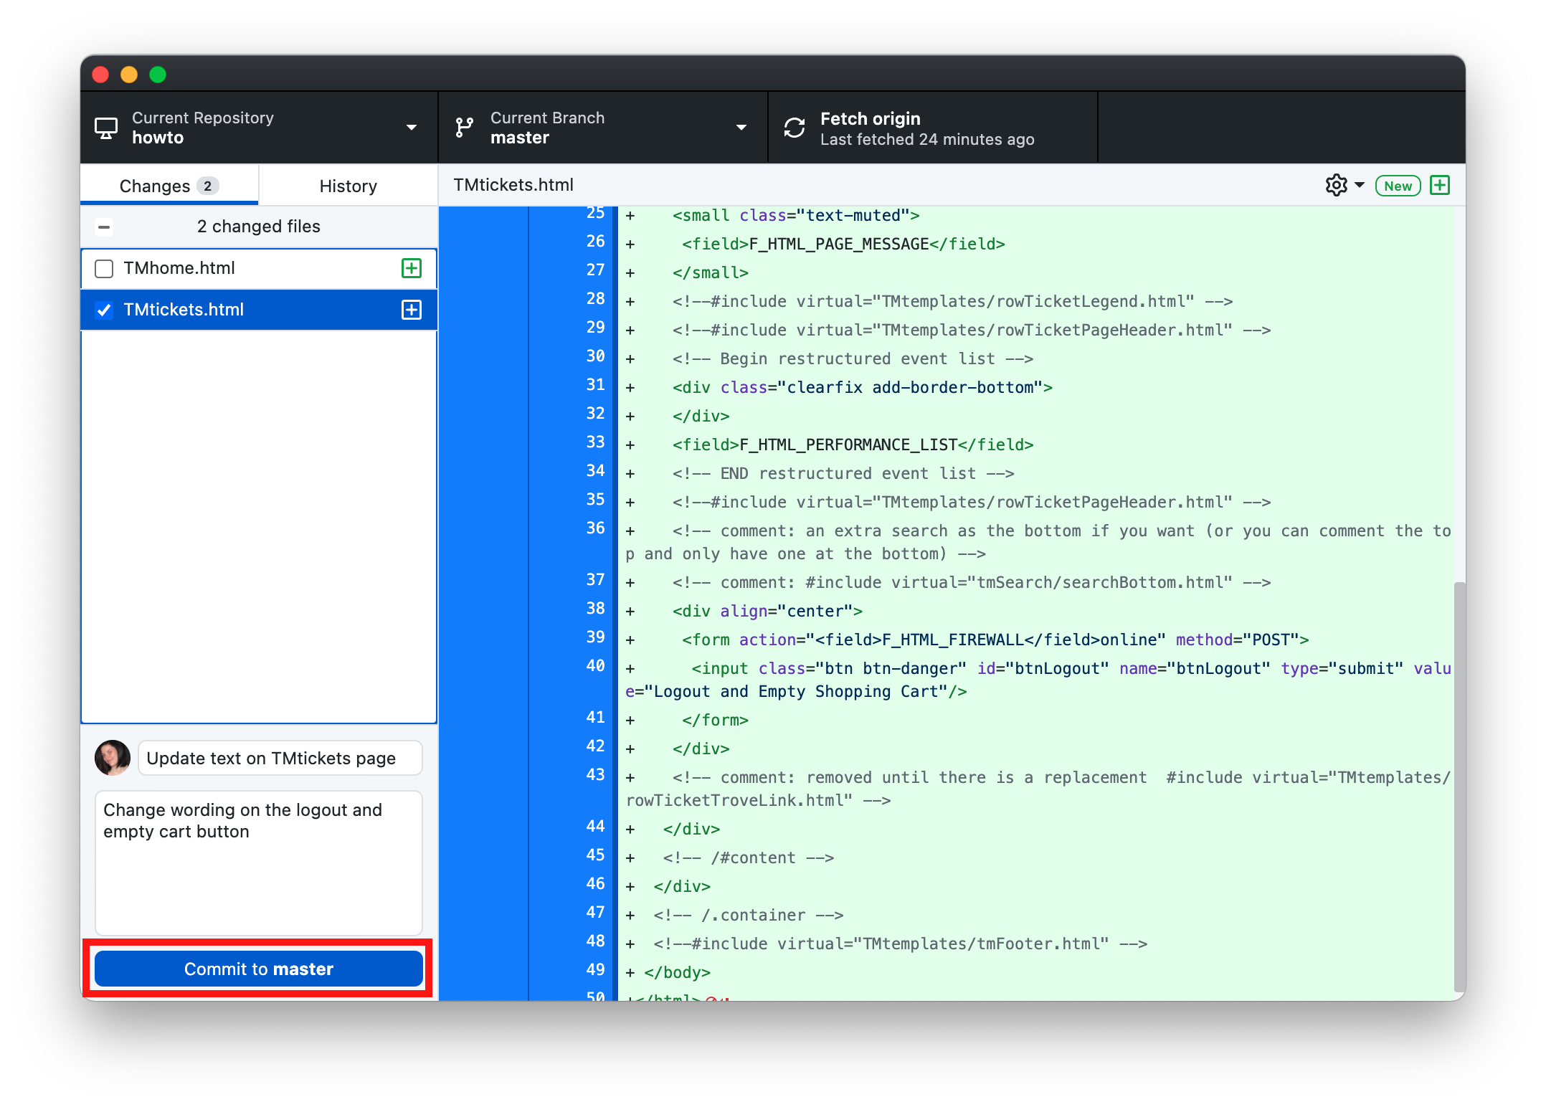Click the plus icon beside TMtickets.html
Screen dimensions: 1546x1107
pyautogui.click(x=411, y=310)
